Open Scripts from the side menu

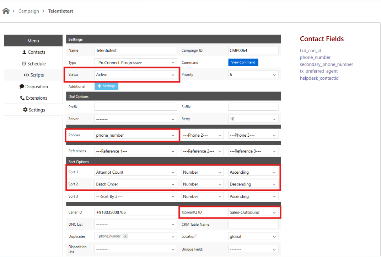(33, 75)
